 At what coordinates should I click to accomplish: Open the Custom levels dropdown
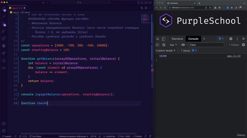166,51
